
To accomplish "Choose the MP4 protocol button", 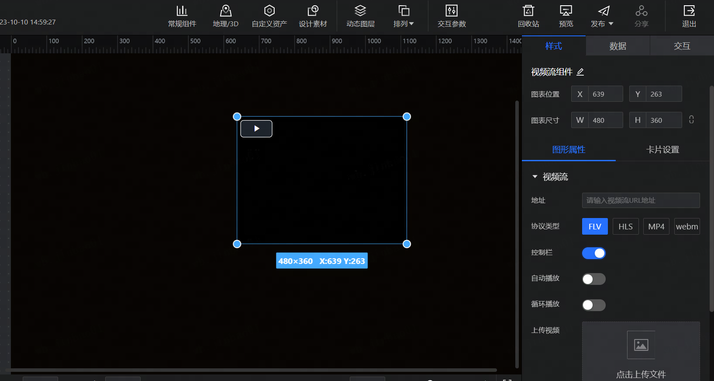I will click(656, 226).
